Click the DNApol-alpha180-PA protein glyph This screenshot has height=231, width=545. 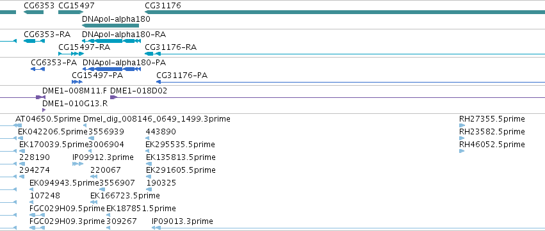112,69
